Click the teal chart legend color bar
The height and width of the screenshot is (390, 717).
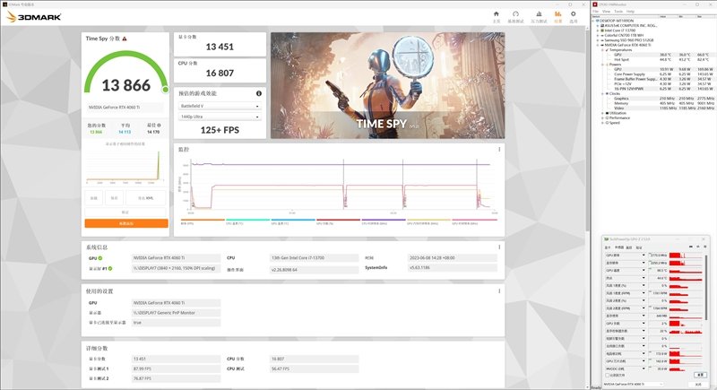click(x=248, y=220)
